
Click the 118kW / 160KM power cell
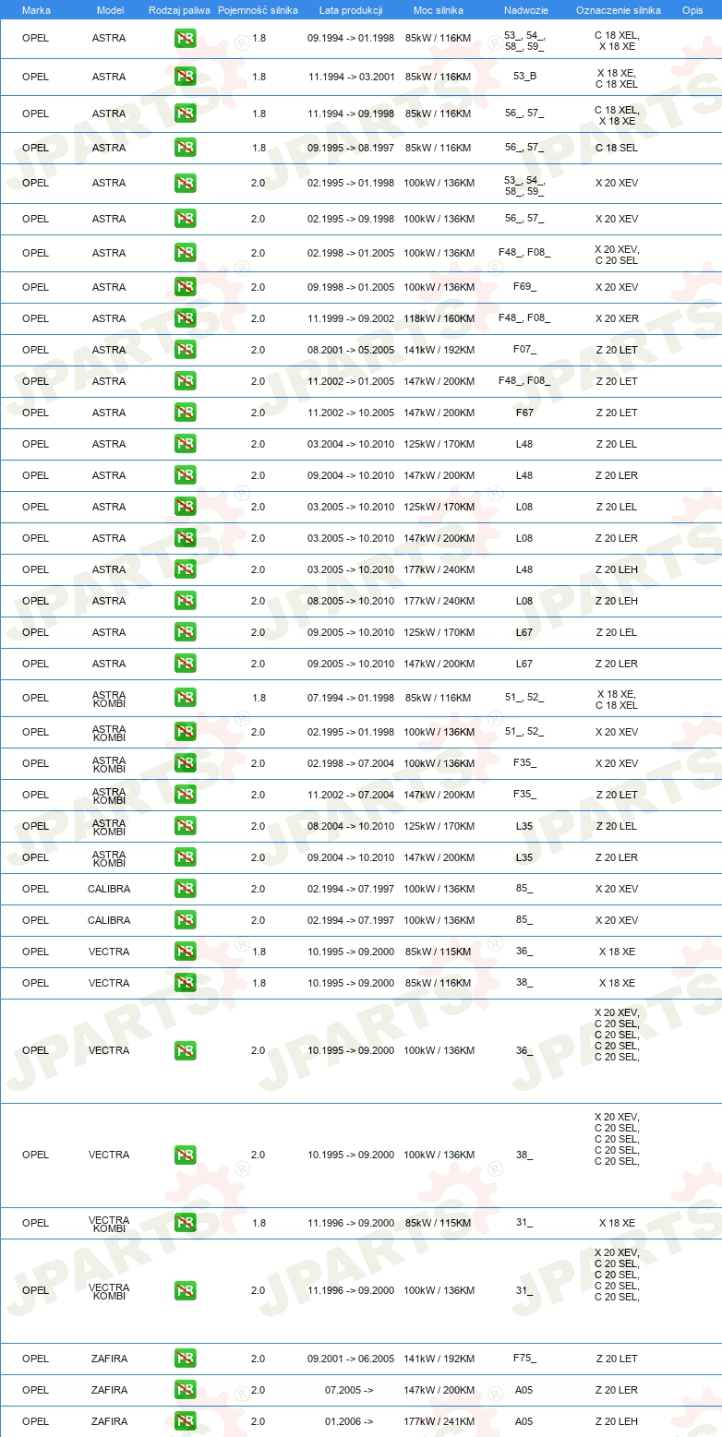439,318
